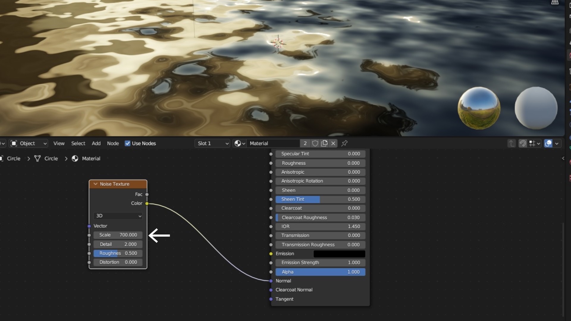Toggle the fake user shield icon
Viewport: 571px width, 321px height.
[x=315, y=143]
